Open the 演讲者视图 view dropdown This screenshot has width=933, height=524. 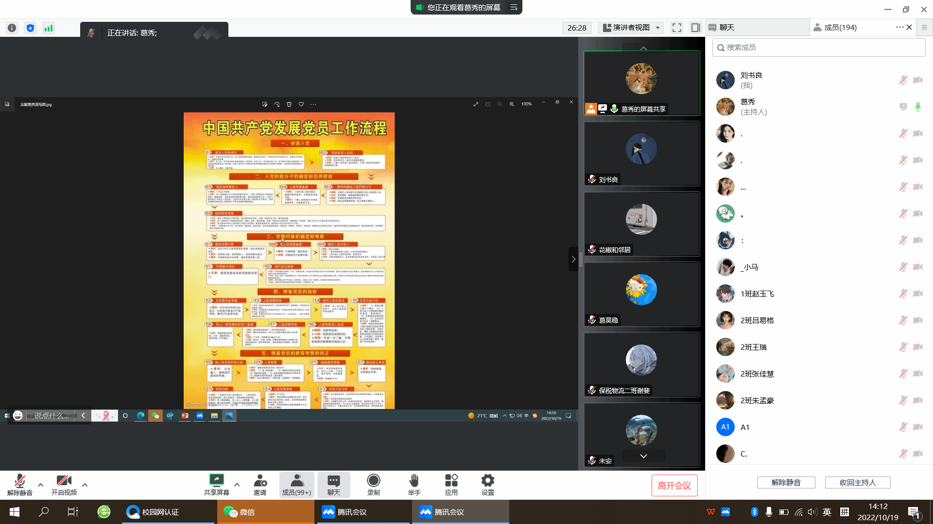631,28
